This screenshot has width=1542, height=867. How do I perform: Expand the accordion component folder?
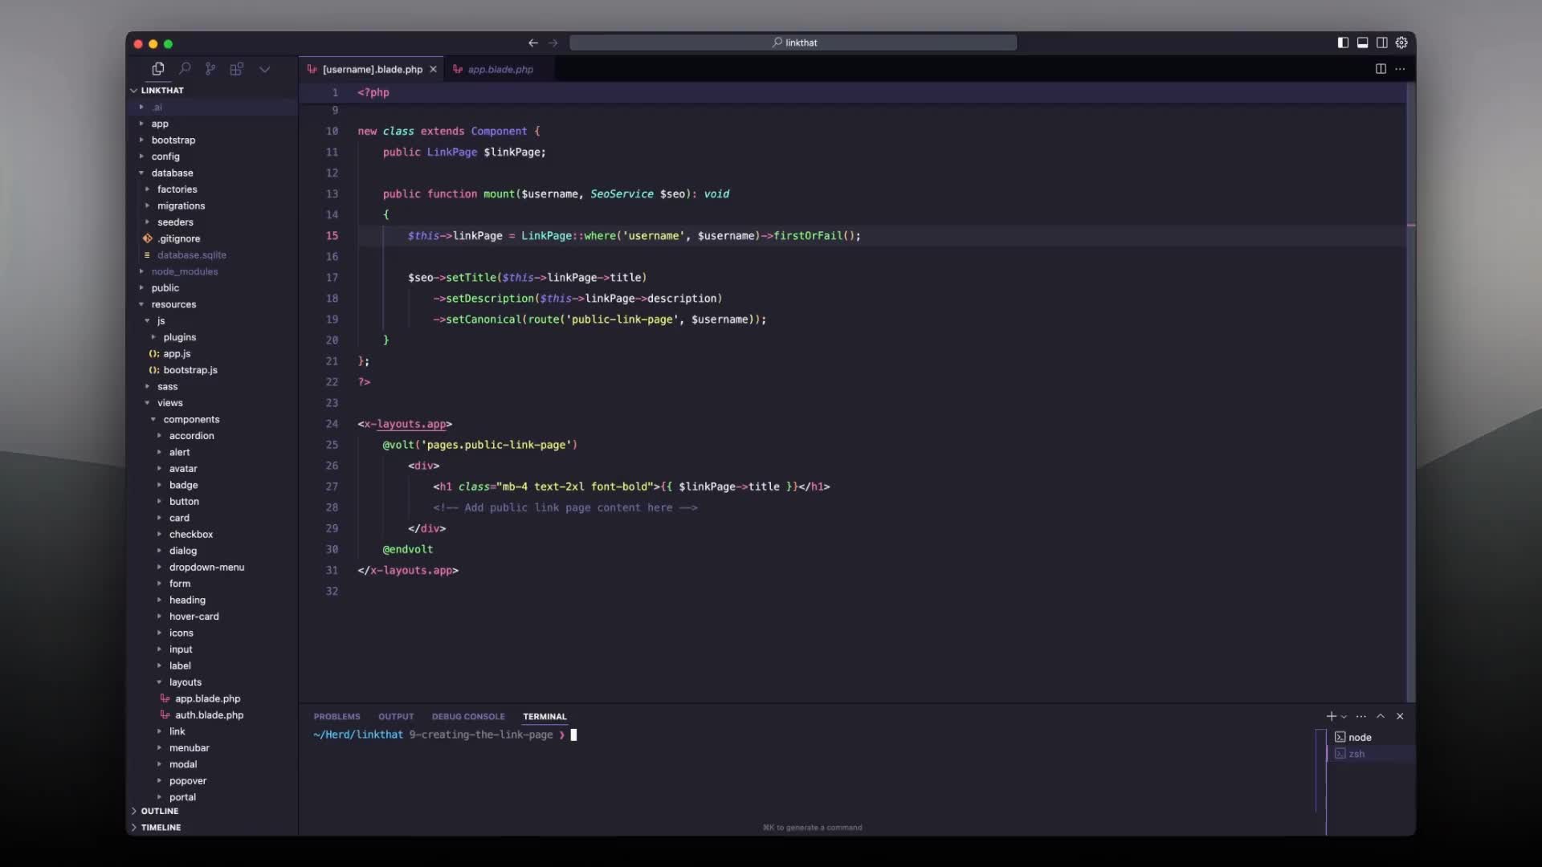coord(212,436)
